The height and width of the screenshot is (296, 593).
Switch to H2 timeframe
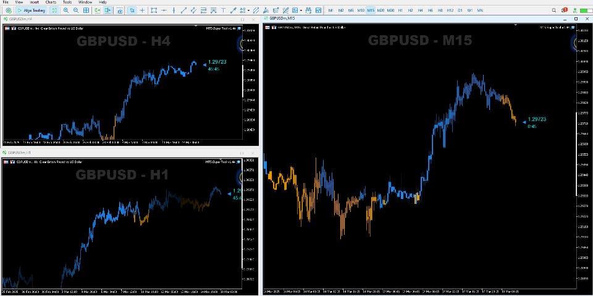410,11
